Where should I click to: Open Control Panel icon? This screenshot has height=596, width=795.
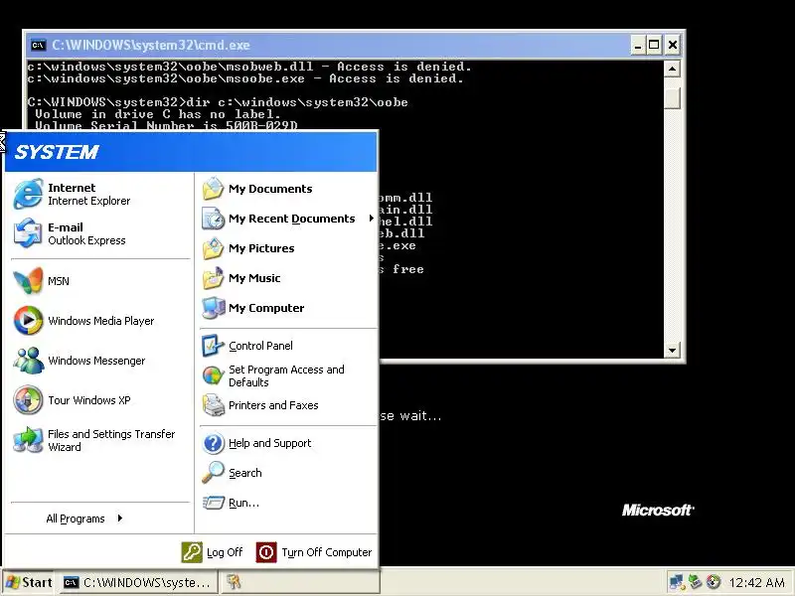[213, 346]
